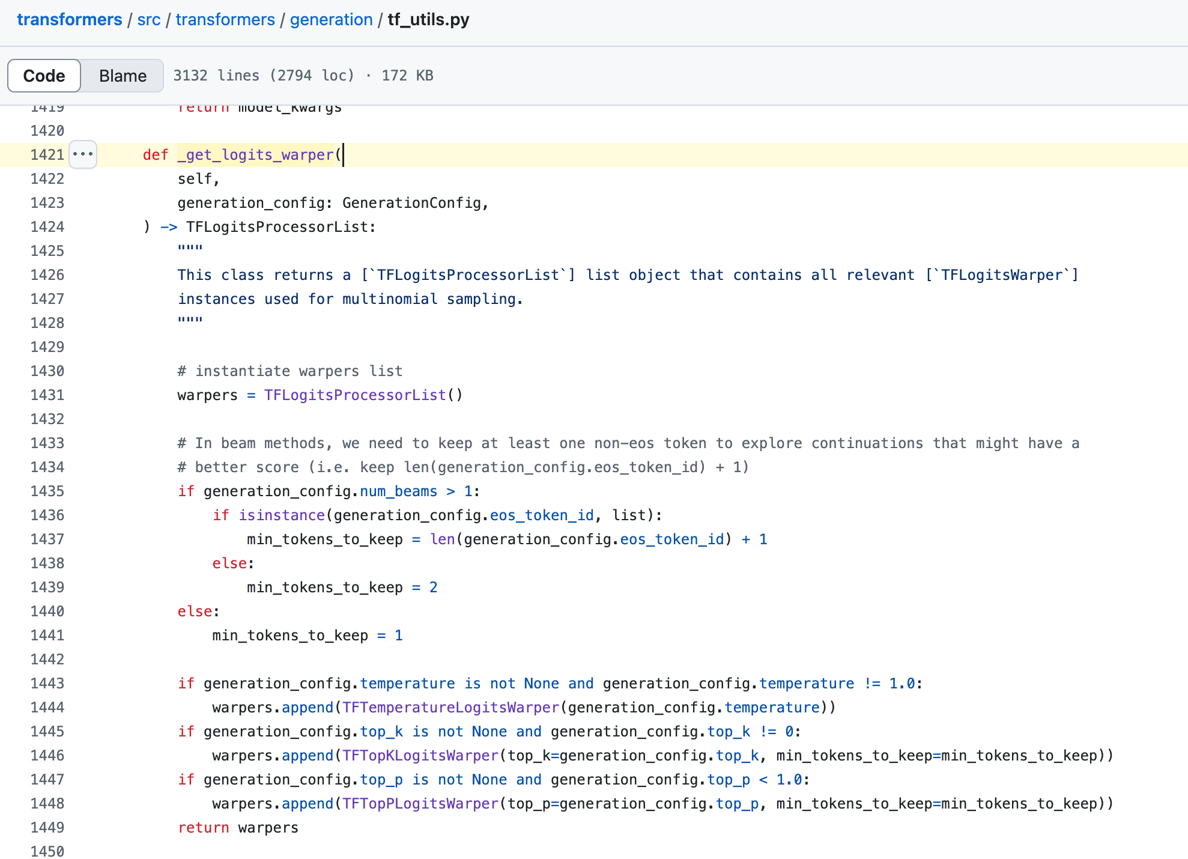Screen dimensions: 1188x859
Task: Click TFLogitsProcessorList symbol on line 1431
Action: [355, 395]
